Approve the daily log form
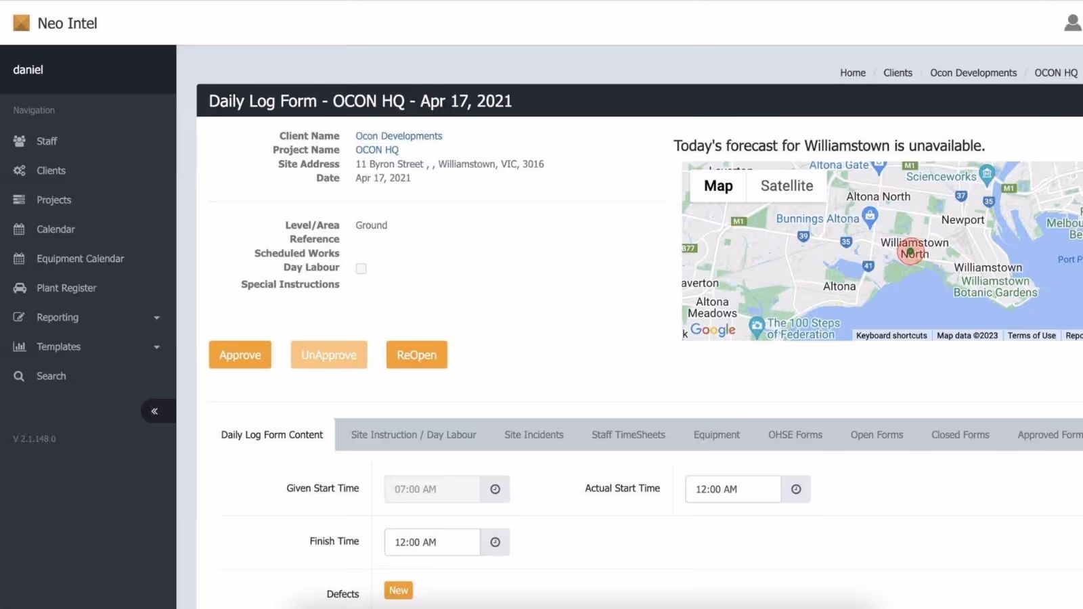 click(240, 355)
